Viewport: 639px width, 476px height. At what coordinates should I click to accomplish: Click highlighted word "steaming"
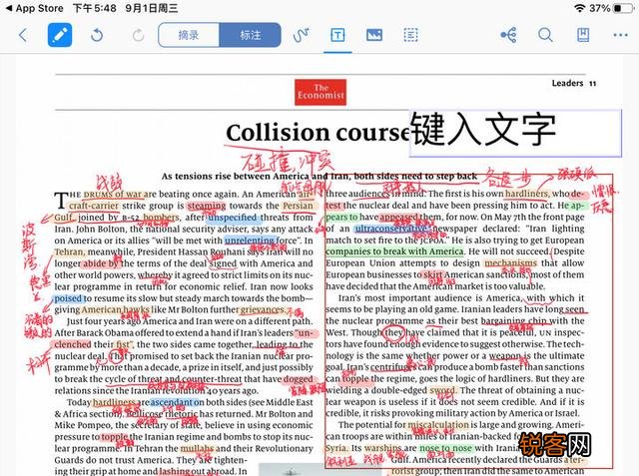click(207, 206)
